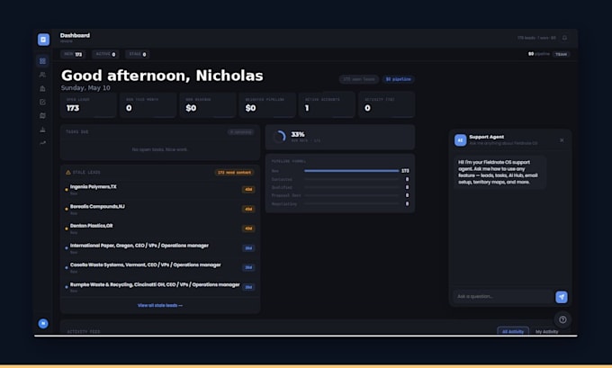The width and height of the screenshot is (612, 368).
Task: Click the $0 pipeline summary in header
Action: (x=538, y=54)
